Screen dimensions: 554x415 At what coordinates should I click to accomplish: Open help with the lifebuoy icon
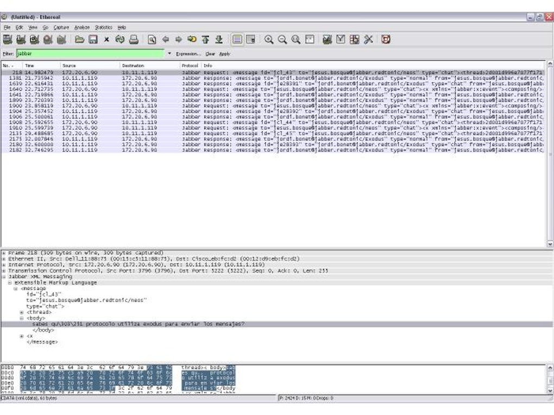(x=386, y=40)
